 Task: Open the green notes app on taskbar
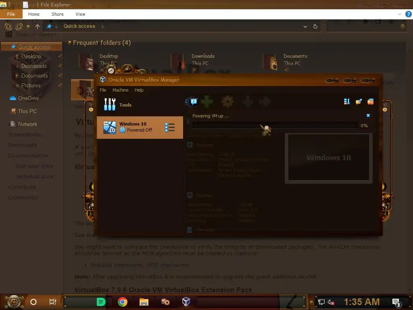[x=101, y=302]
